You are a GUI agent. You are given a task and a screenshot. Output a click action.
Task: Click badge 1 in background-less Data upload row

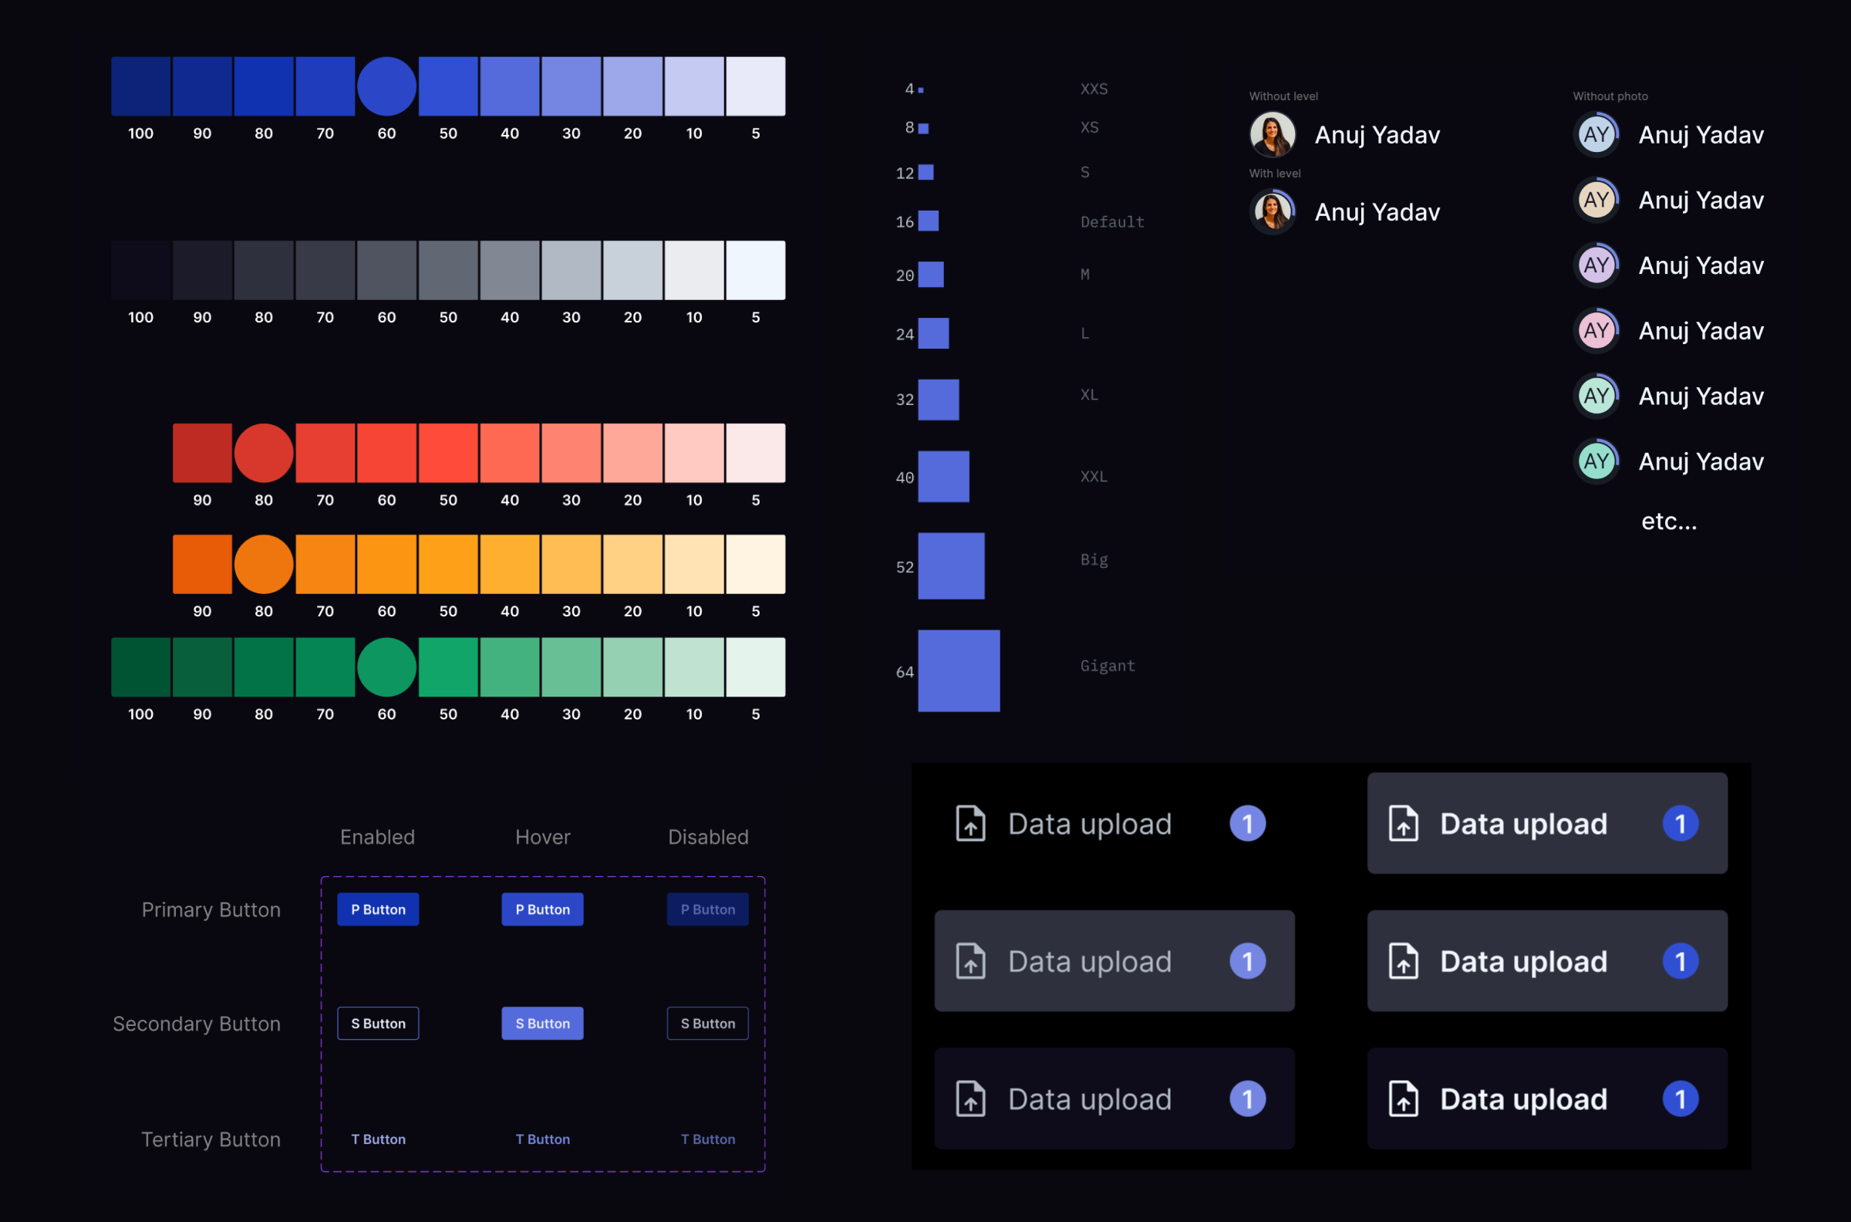click(x=1247, y=824)
